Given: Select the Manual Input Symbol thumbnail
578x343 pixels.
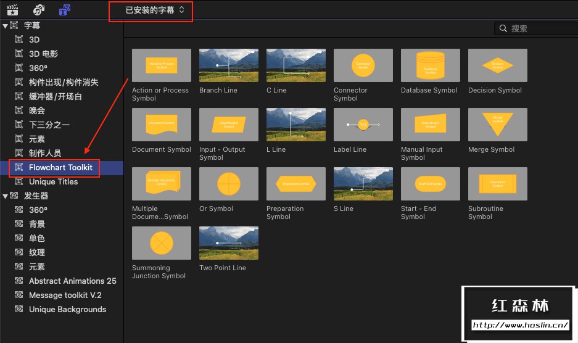Looking at the screenshot, I should [x=431, y=125].
